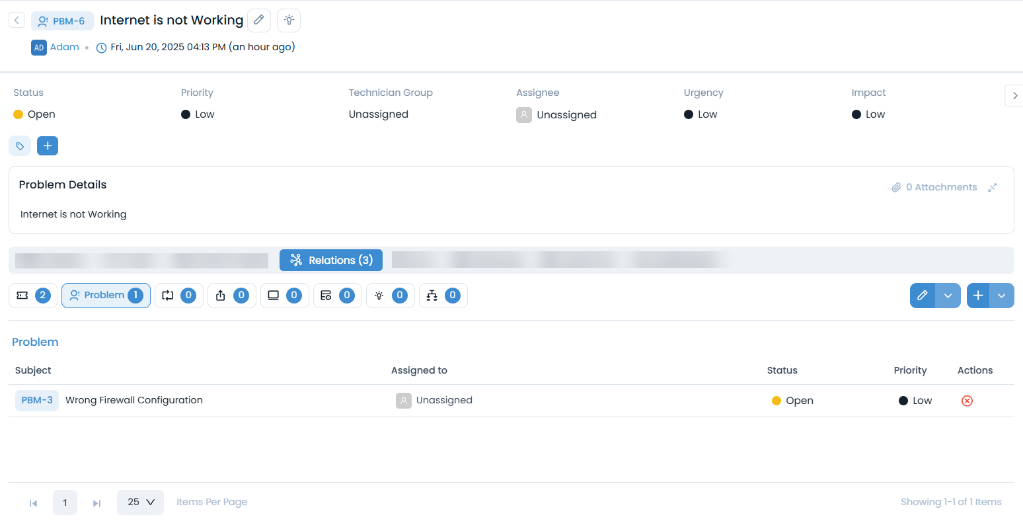Open the CI relations filter icon
The image size is (1023, 527).
pyautogui.click(x=337, y=296)
